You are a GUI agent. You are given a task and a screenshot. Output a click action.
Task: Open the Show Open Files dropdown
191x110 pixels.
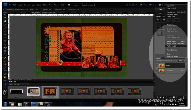coord(19,85)
